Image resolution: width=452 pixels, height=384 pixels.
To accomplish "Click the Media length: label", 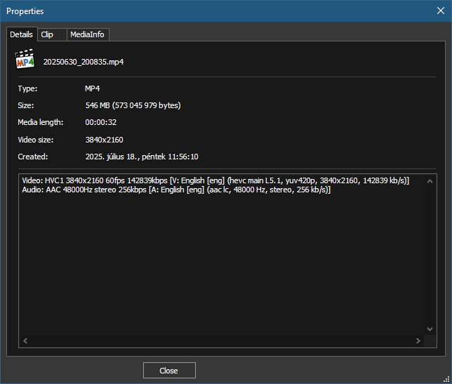I will (x=41, y=122).
